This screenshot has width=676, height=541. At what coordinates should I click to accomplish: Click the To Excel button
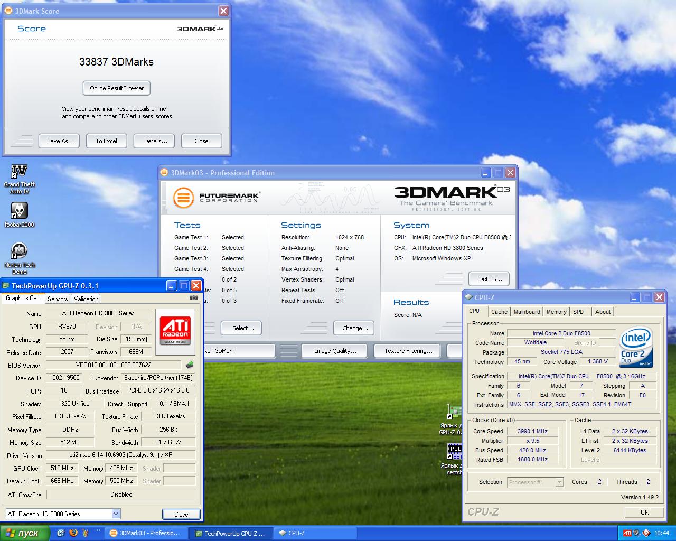click(107, 141)
